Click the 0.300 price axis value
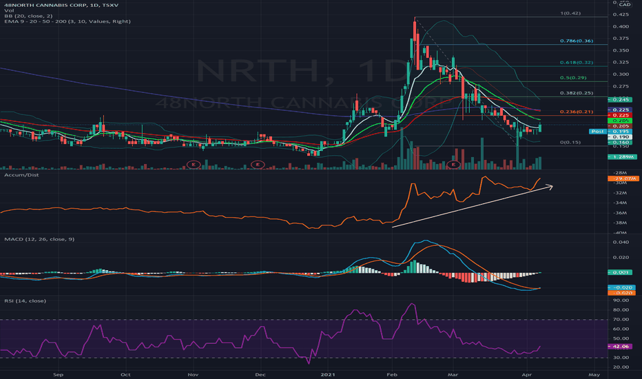Screen dimensions: 642x379 coord(621,74)
